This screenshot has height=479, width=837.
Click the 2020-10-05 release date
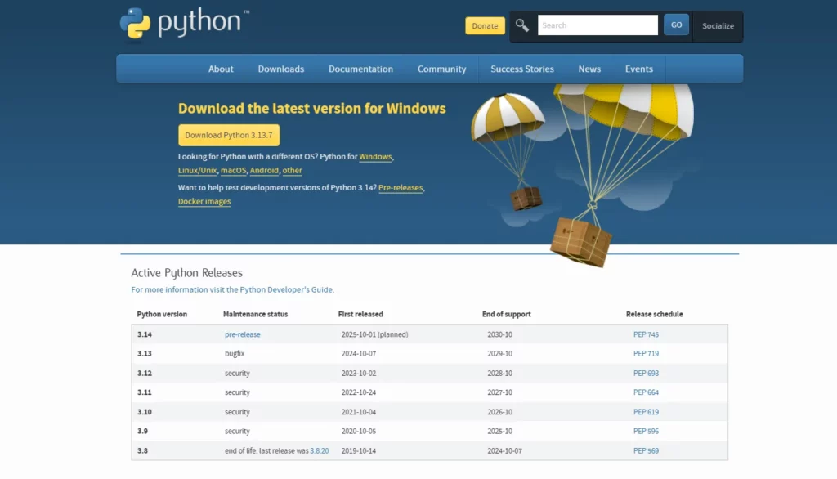[x=359, y=431]
